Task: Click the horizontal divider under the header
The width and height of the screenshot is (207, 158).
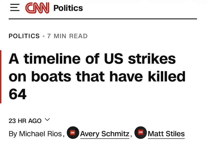Action: click(103, 19)
